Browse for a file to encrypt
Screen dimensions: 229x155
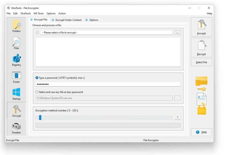coord(177,33)
